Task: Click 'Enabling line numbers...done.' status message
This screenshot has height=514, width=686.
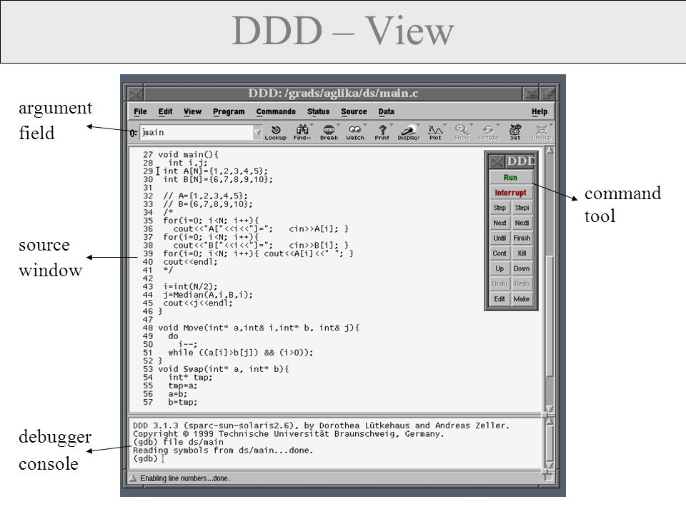Action: coord(185,478)
